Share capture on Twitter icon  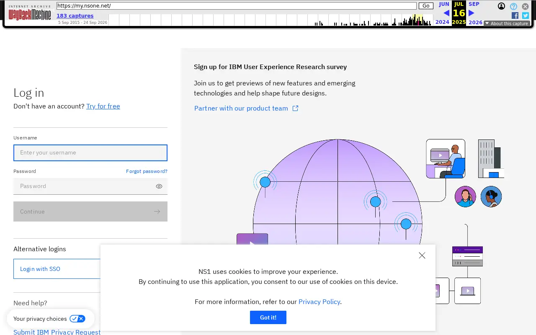pos(526,15)
